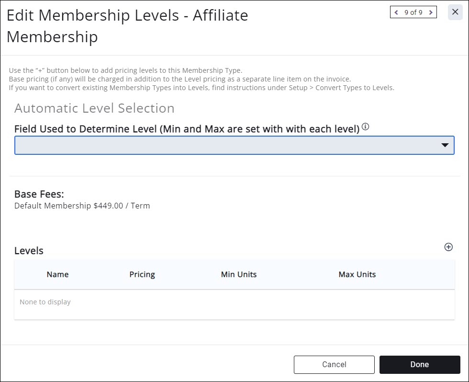Expand the empty level selection combo box
The width and height of the screenshot is (469, 382).
(234, 145)
